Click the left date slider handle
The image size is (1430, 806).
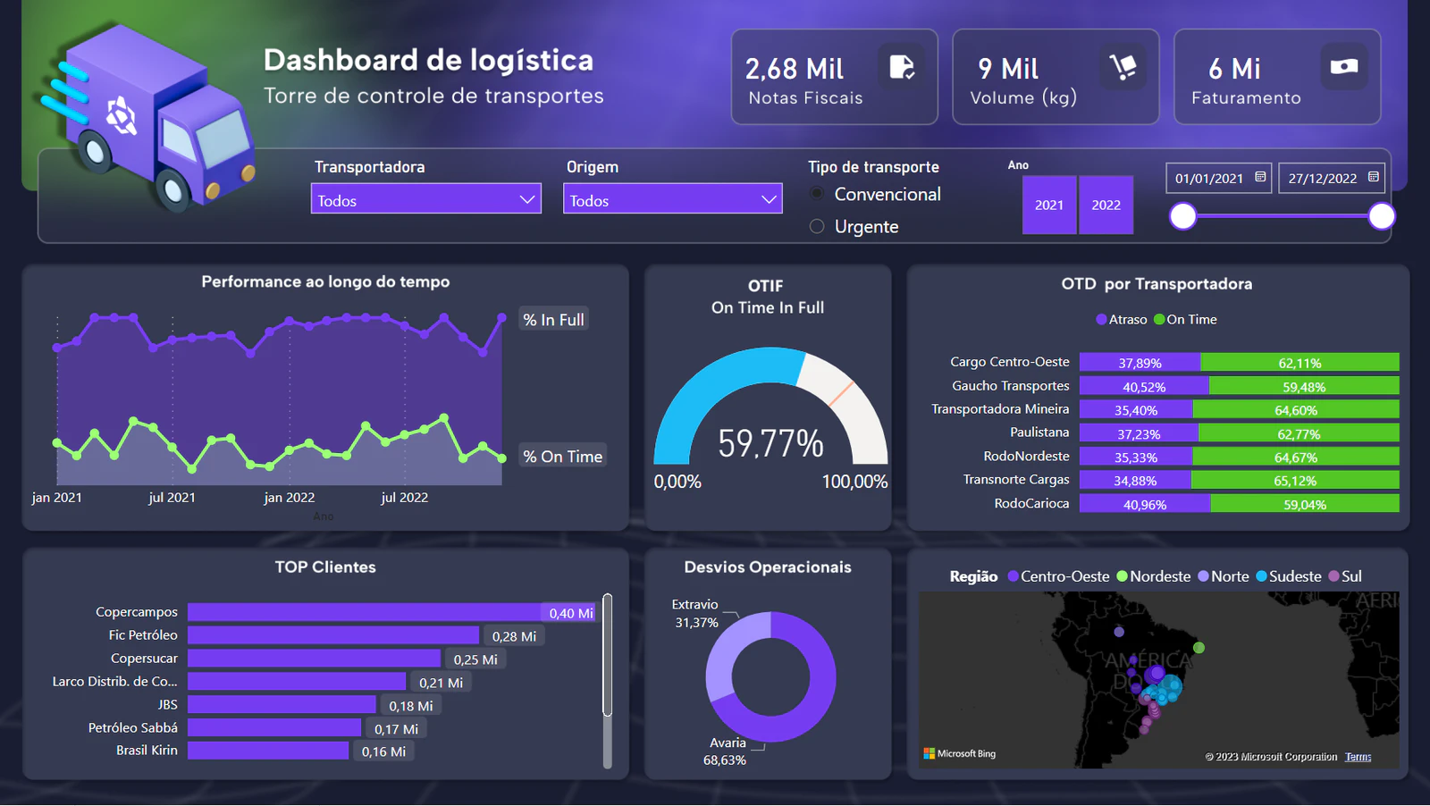tap(1183, 216)
